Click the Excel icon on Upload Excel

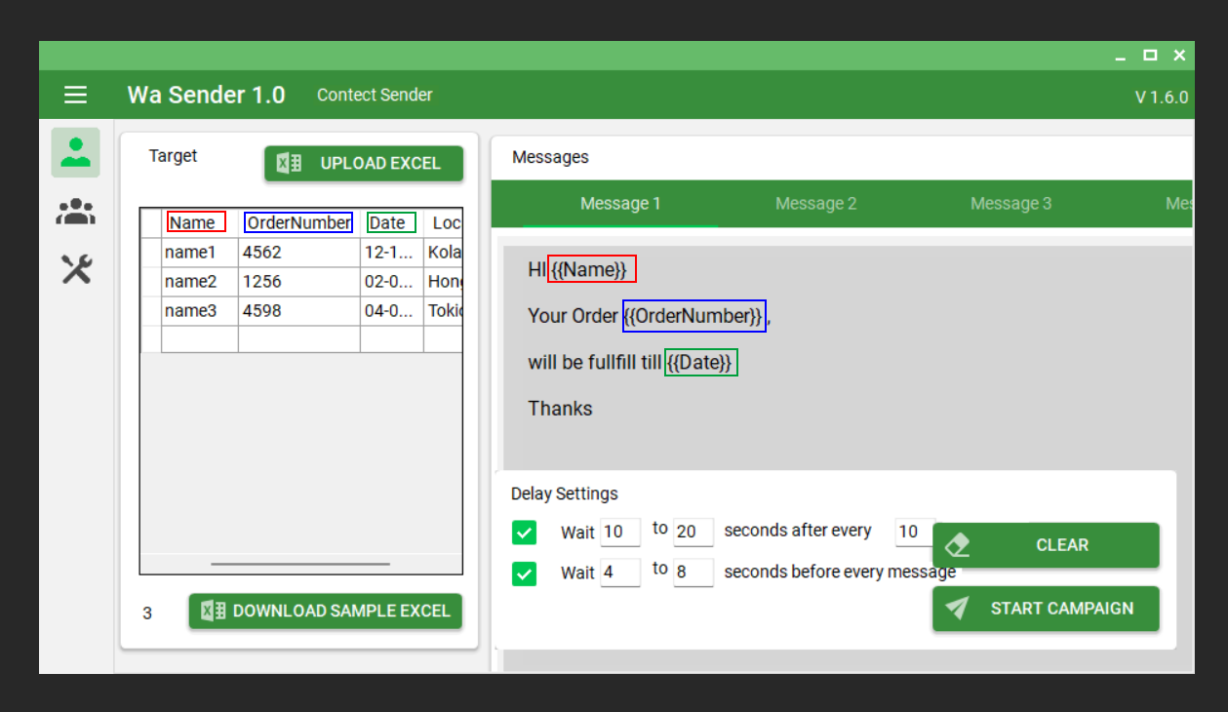click(290, 164)
